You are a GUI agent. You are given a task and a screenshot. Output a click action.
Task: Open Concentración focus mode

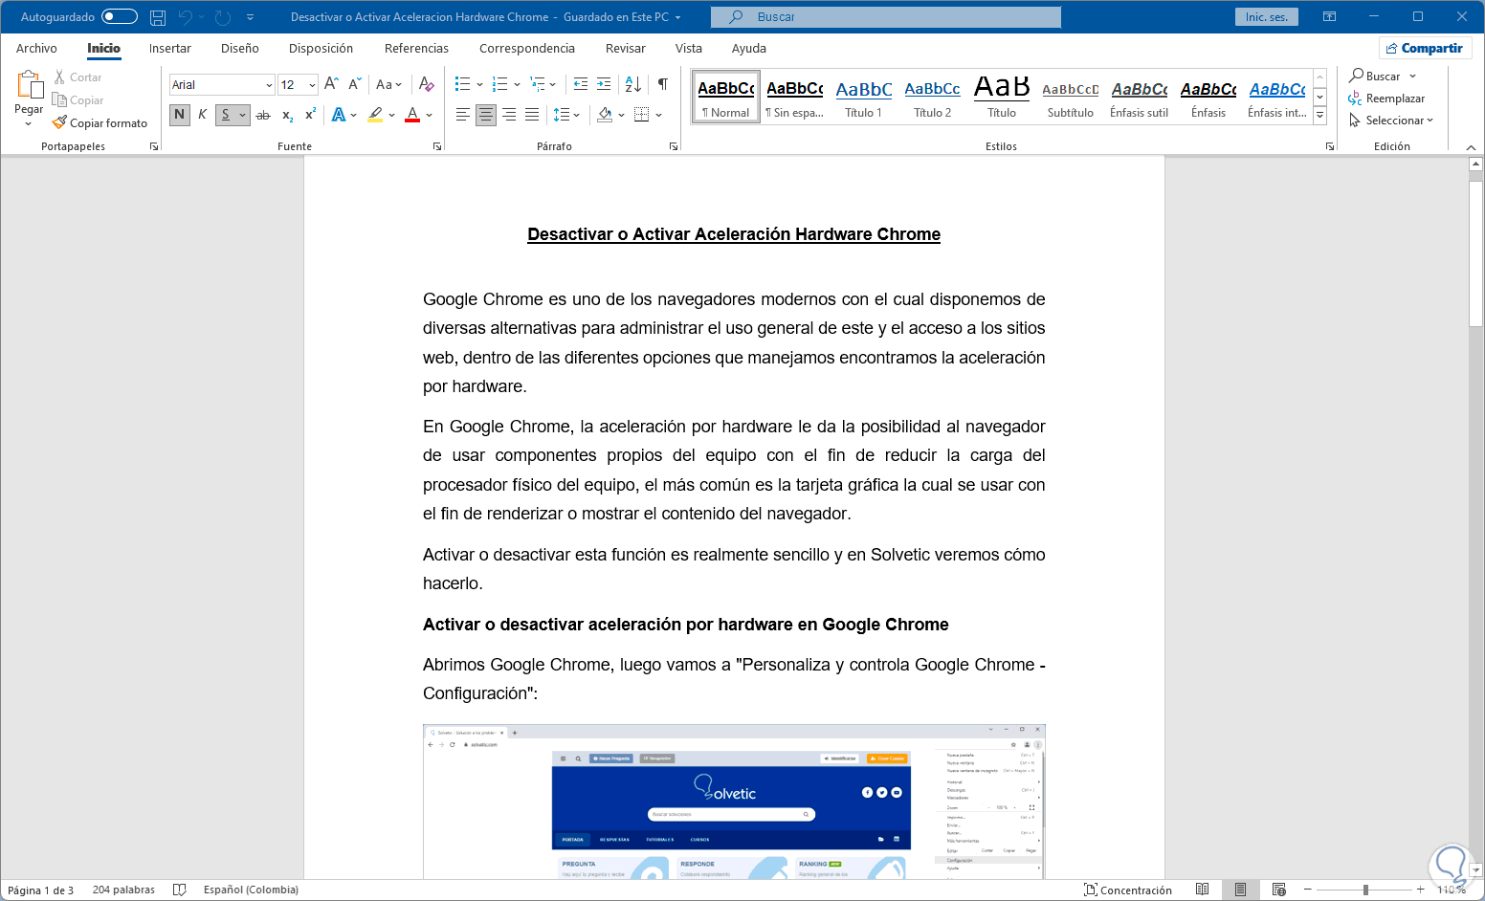pyautogui.click(x=1128, y=890)
